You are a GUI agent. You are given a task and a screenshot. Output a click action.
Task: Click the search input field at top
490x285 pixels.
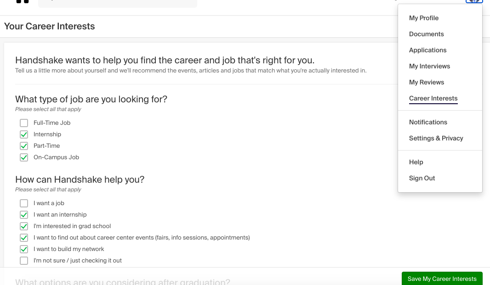[x=118, y=2]
